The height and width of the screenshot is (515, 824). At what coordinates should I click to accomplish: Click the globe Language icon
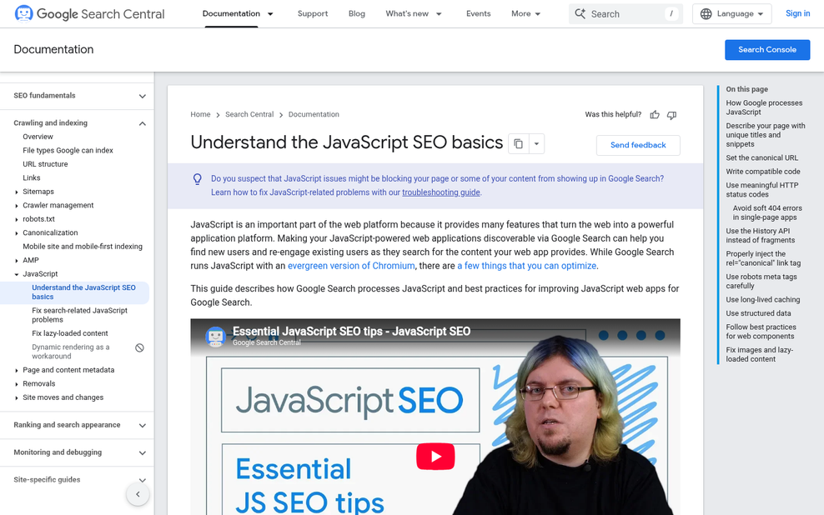tap(706, 13)
